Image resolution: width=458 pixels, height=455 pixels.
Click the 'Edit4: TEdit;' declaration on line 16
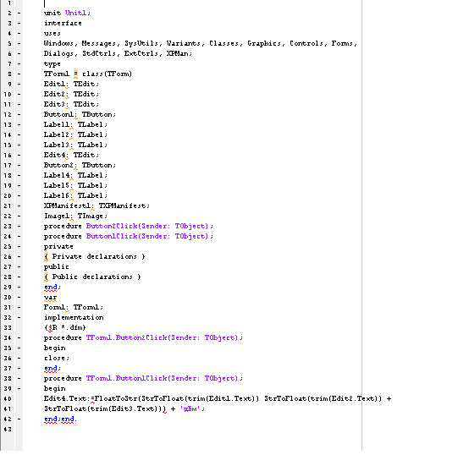72,155
